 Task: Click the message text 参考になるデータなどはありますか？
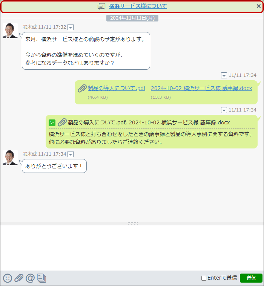69,63
